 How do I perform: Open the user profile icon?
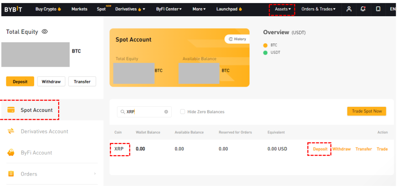(x=349, y=9)
